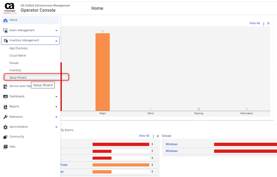Click the Extensions wrench icon

[5, 117]
